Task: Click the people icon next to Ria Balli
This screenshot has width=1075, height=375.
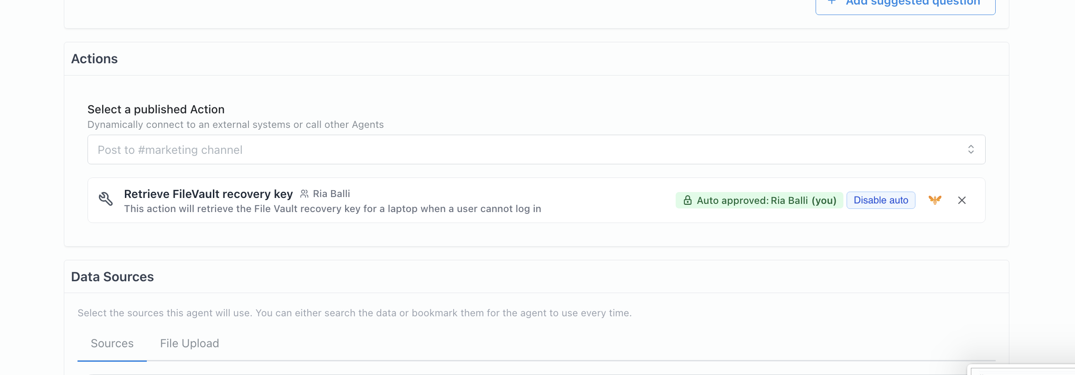Action: click(304, 194)
